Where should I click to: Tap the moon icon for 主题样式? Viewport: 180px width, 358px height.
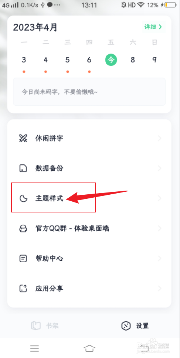[x=23, y=199]
